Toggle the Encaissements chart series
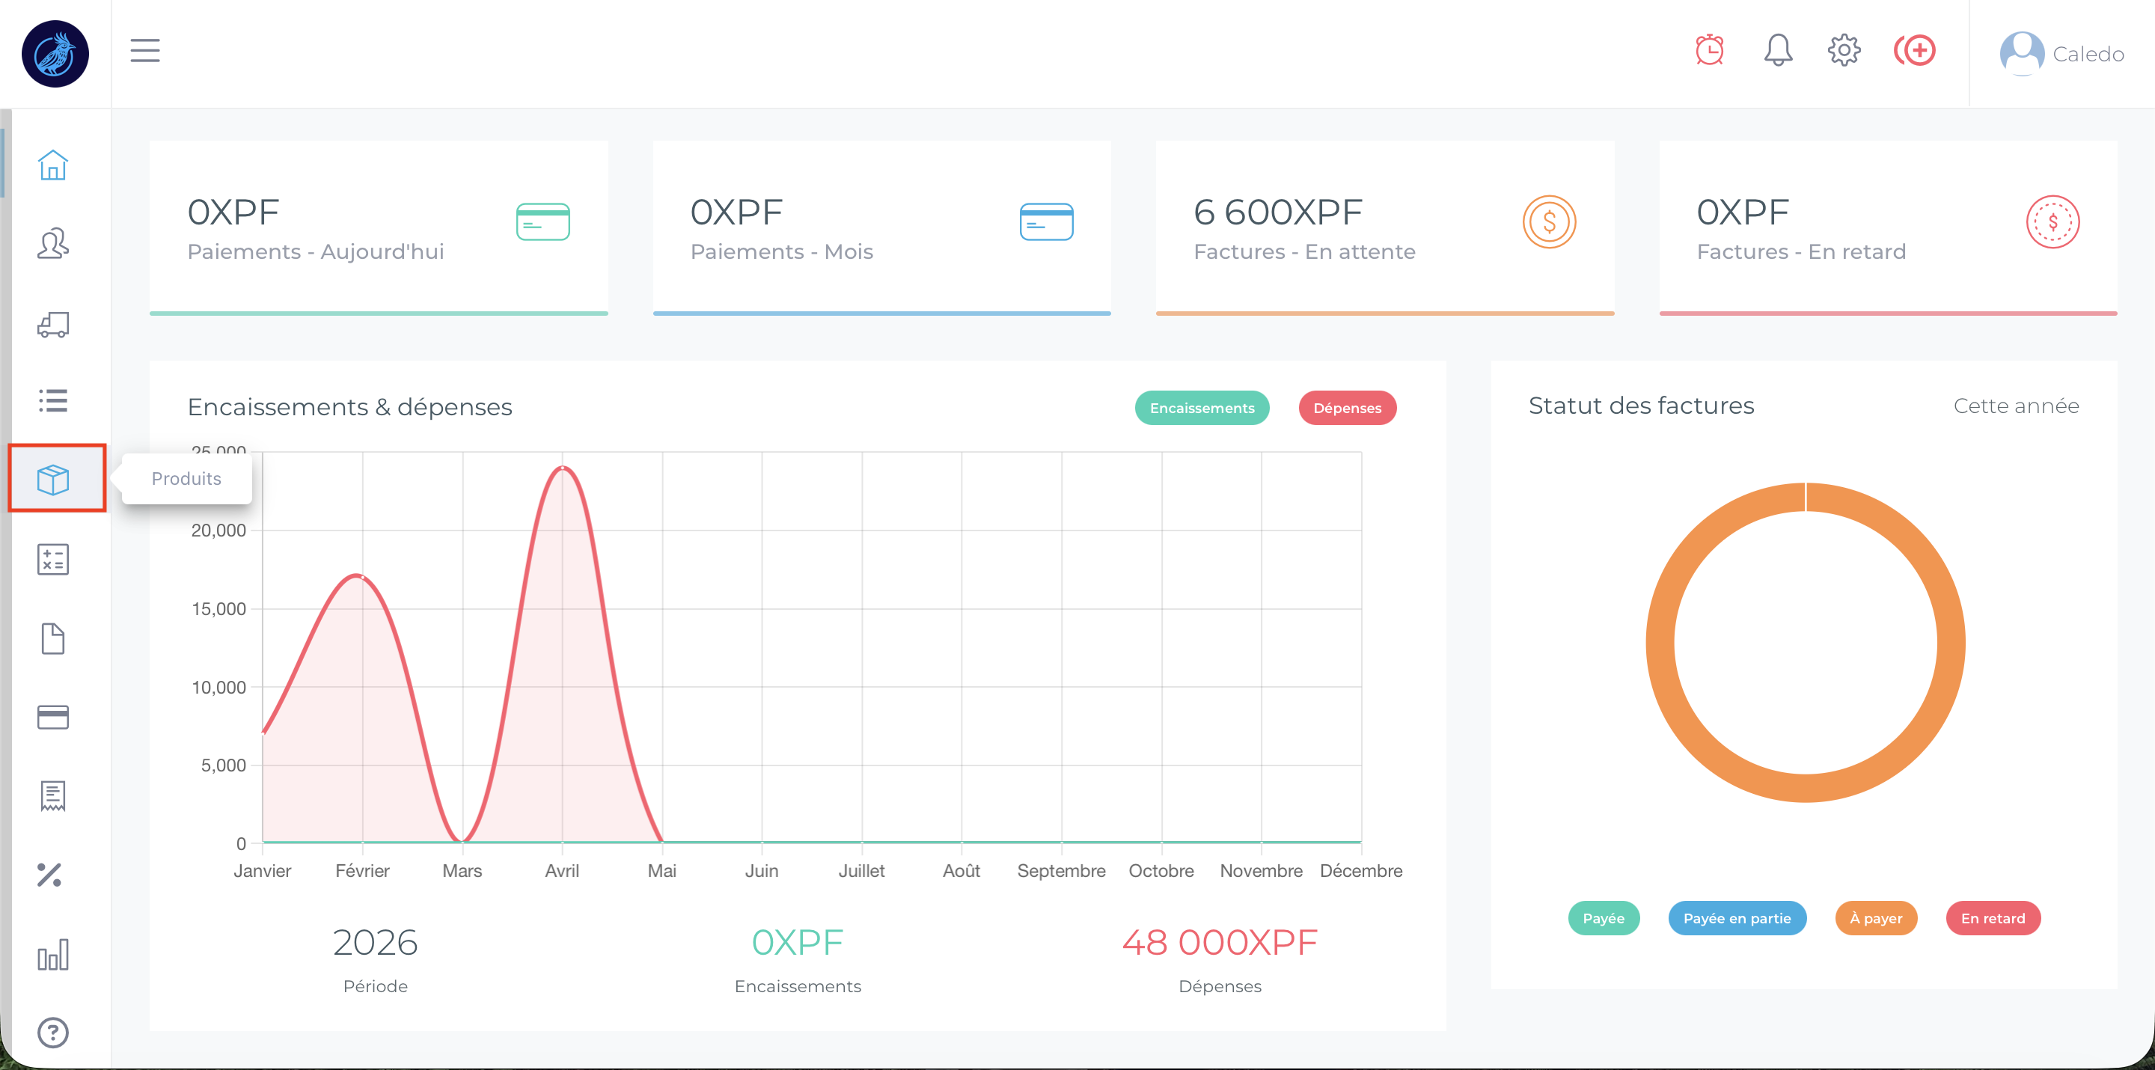Screen dimensions: 2155x1070 point(1201,407)
